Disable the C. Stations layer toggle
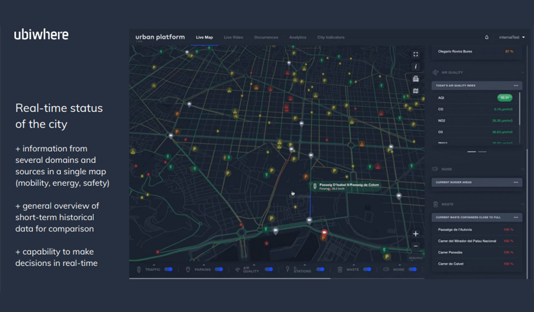The image size is (534, 312). [320, 269]
